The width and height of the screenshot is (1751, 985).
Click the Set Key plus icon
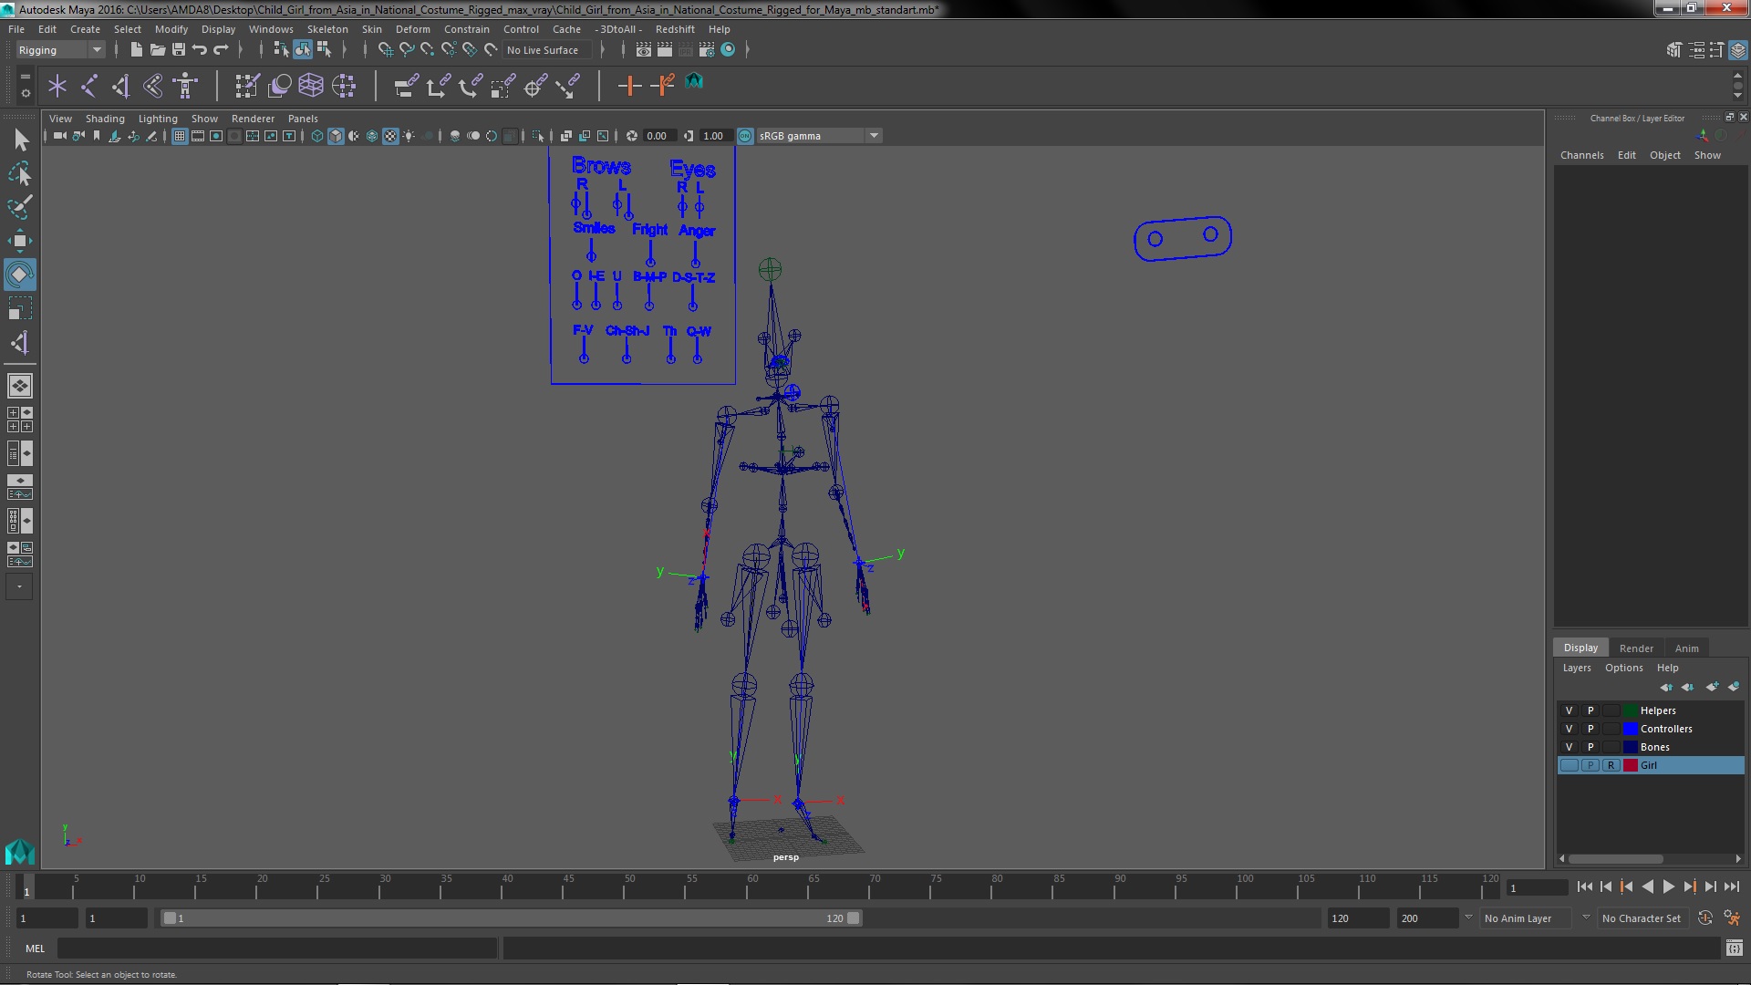click(628, 86)
